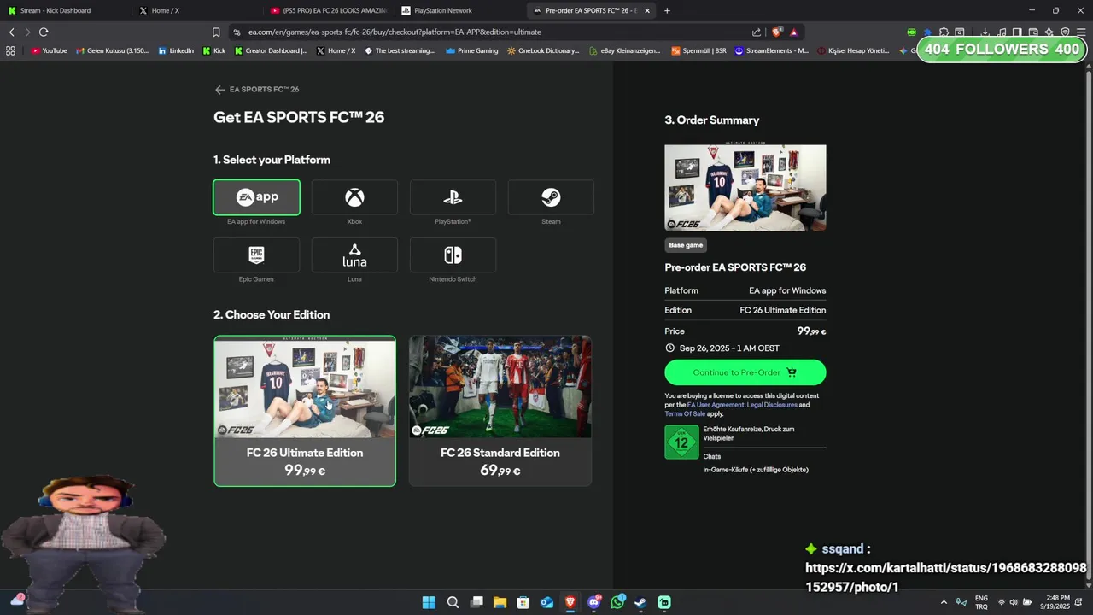Click the browser forward arrow
The width and height of the screenshot is (1093, 615).
point(27,32)
